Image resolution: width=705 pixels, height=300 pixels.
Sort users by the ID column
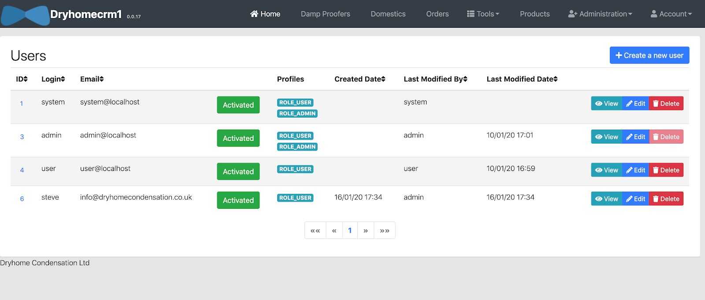(x=22, y=79)
